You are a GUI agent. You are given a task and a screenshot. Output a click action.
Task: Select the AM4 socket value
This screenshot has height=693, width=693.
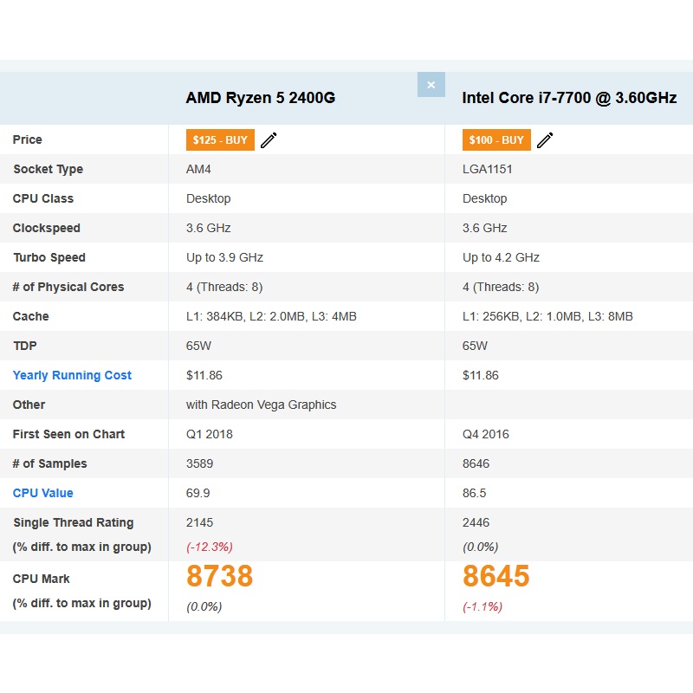pyautogui.click(x=198, y=169)
